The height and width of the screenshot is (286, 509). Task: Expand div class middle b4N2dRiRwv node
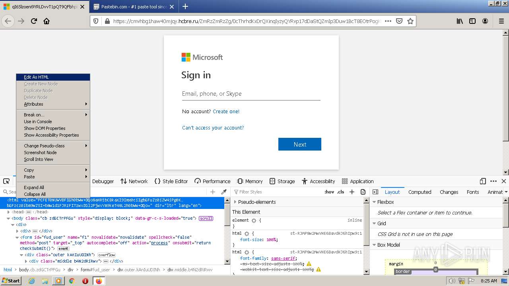26,261
